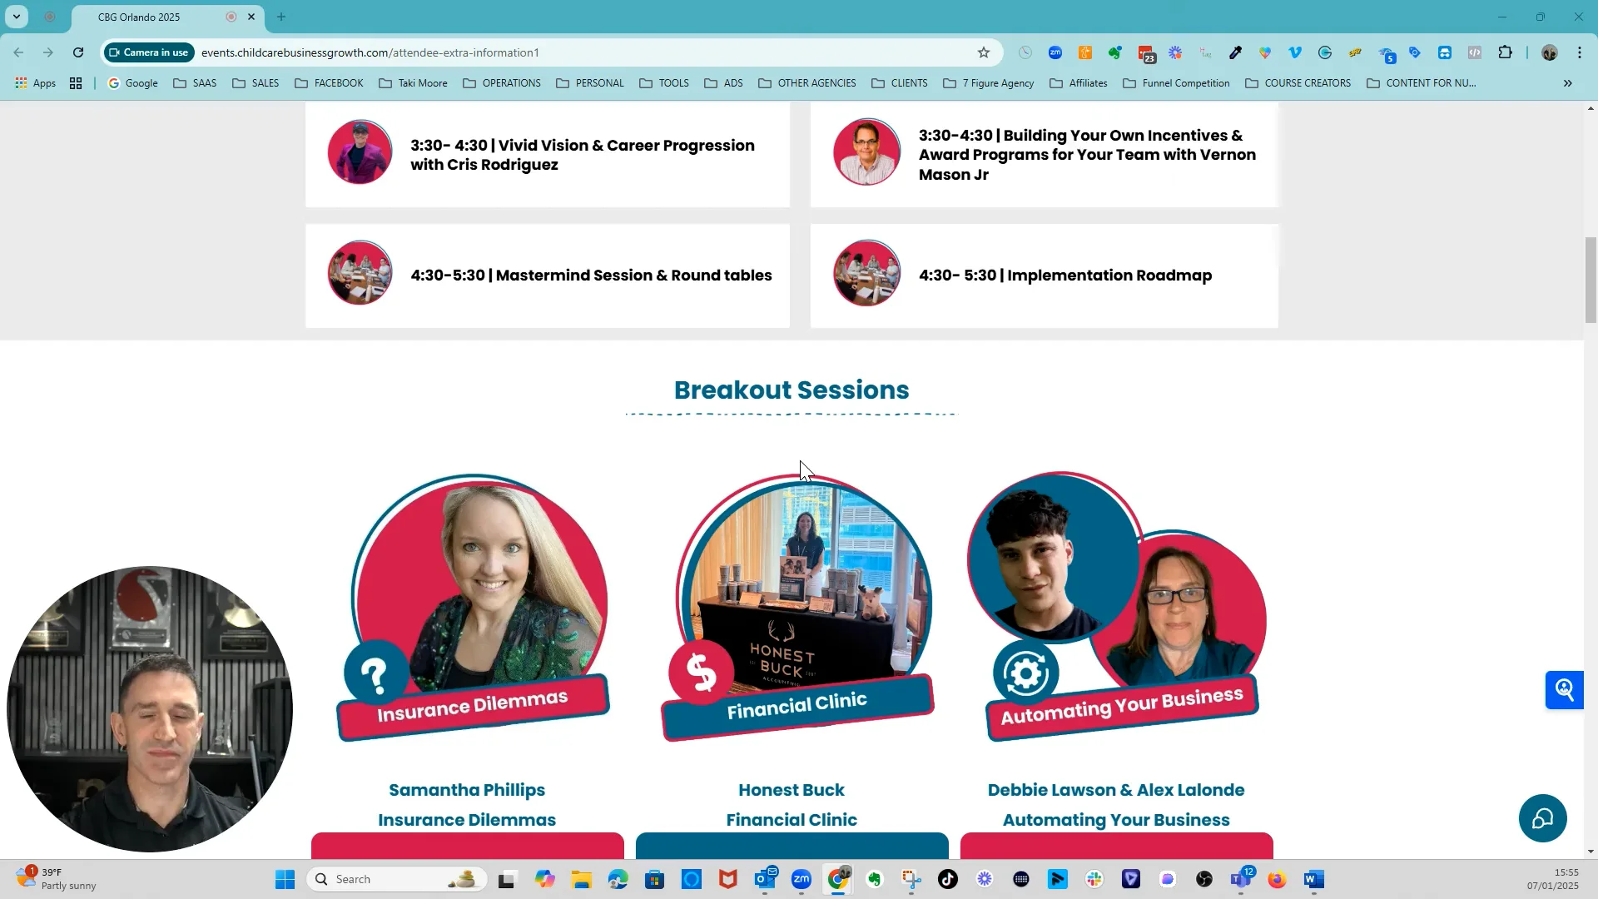Open the Apps grid shortcut

(x=35, y=83)
